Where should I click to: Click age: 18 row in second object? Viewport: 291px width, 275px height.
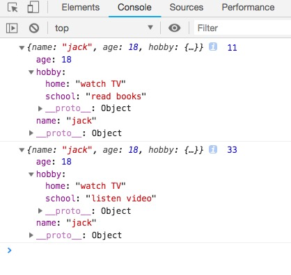point(54,162)
